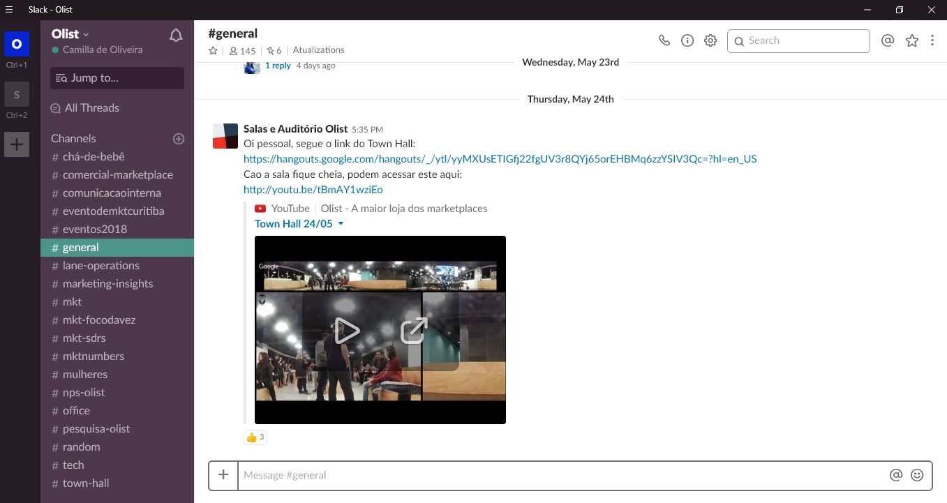Viewport: 947px width, 503px height.
Task: Click Salas e Auditório Olist avatar
Action: pyautogui.click(x=225, y=136)
